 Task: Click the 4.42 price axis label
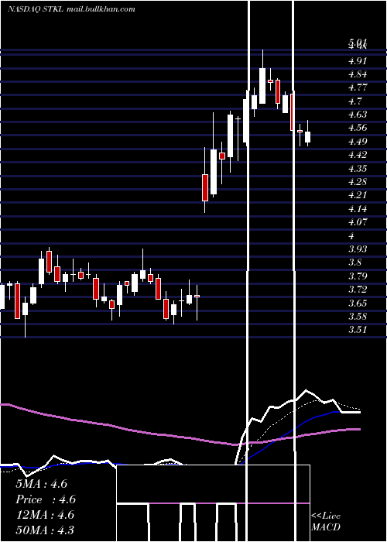(x=357, y=155)
